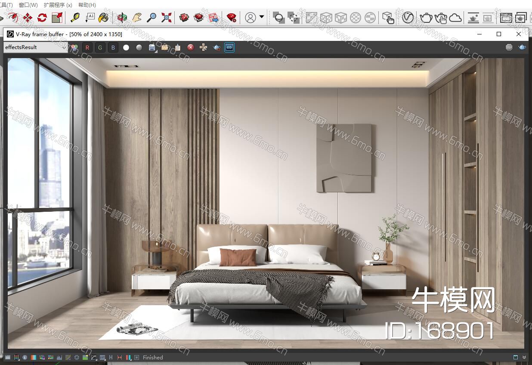The width and height of the screenshot is (532, 365).
Task: Expand the bottom-right double chevron panel
Action: [524, 357]
